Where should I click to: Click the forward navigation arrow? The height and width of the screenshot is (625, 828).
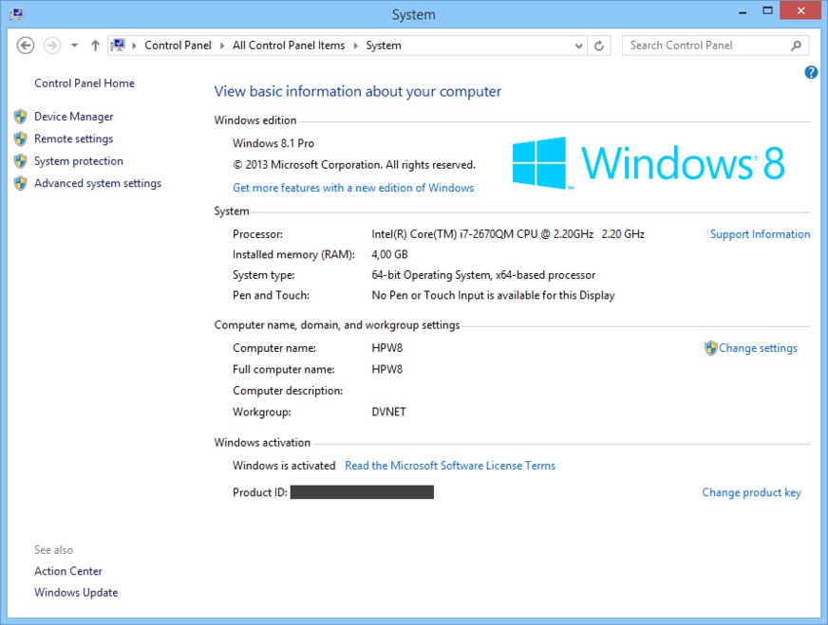click(x=52, y=46)
